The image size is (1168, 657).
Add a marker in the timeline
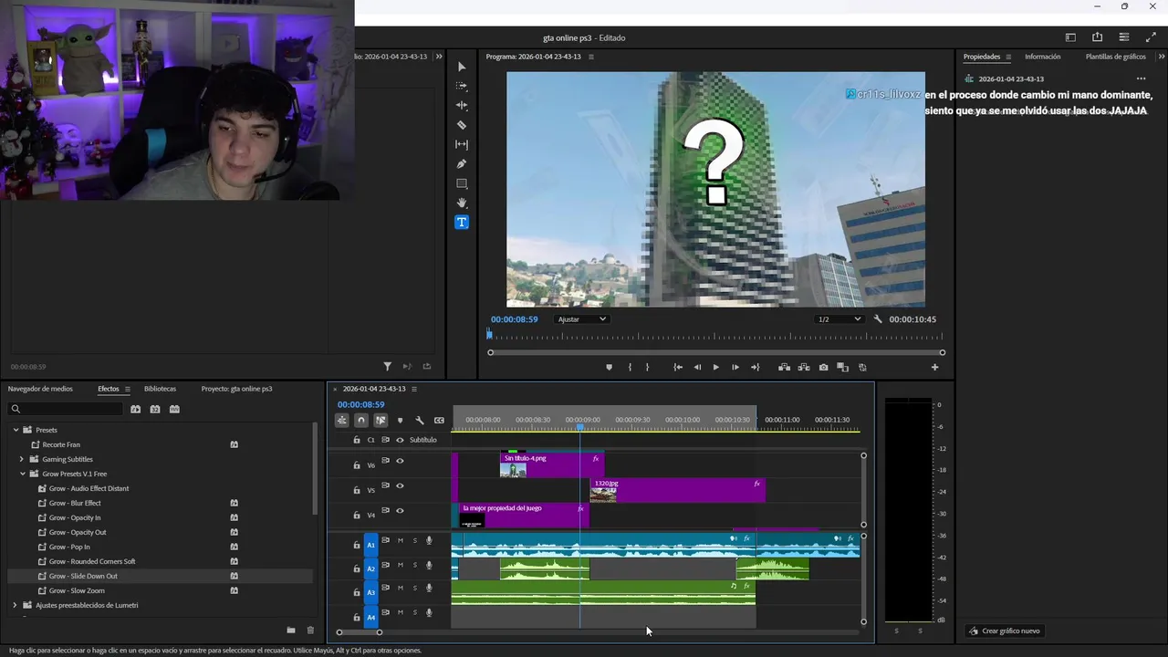(400, 421)
